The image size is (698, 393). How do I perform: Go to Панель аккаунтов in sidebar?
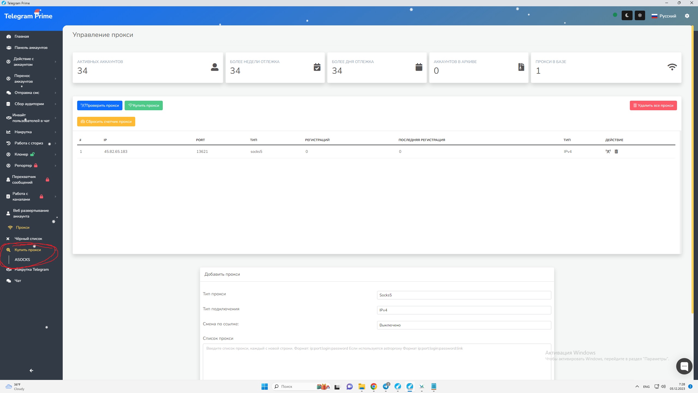click(31, 47)
